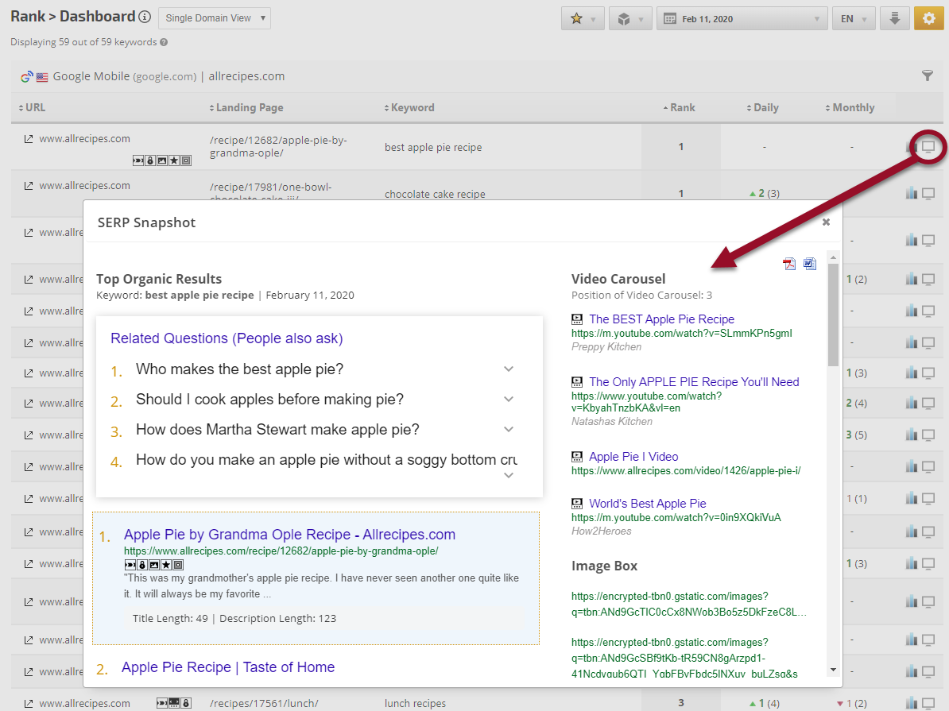The height and width of the screenshot is (711, 949).
Task: Expand "Who makes the best apple pie?" question
Action: pyautogui.click(x=509, y=369)
